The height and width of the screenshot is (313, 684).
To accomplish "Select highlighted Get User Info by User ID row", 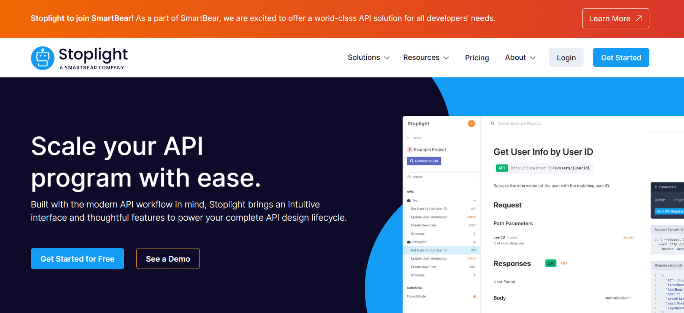I will tap(442, 250).
